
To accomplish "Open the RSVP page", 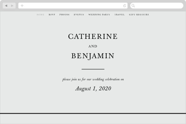I will coord(52,15).
